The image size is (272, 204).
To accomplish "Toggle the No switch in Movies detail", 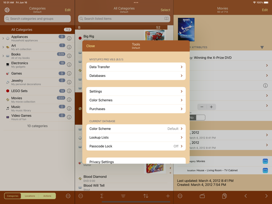I will click(x=197, y=118).
